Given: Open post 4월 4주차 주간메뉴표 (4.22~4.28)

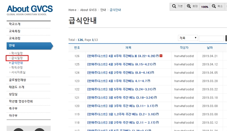Looking at the screenshot, I should tap(121, 56).
